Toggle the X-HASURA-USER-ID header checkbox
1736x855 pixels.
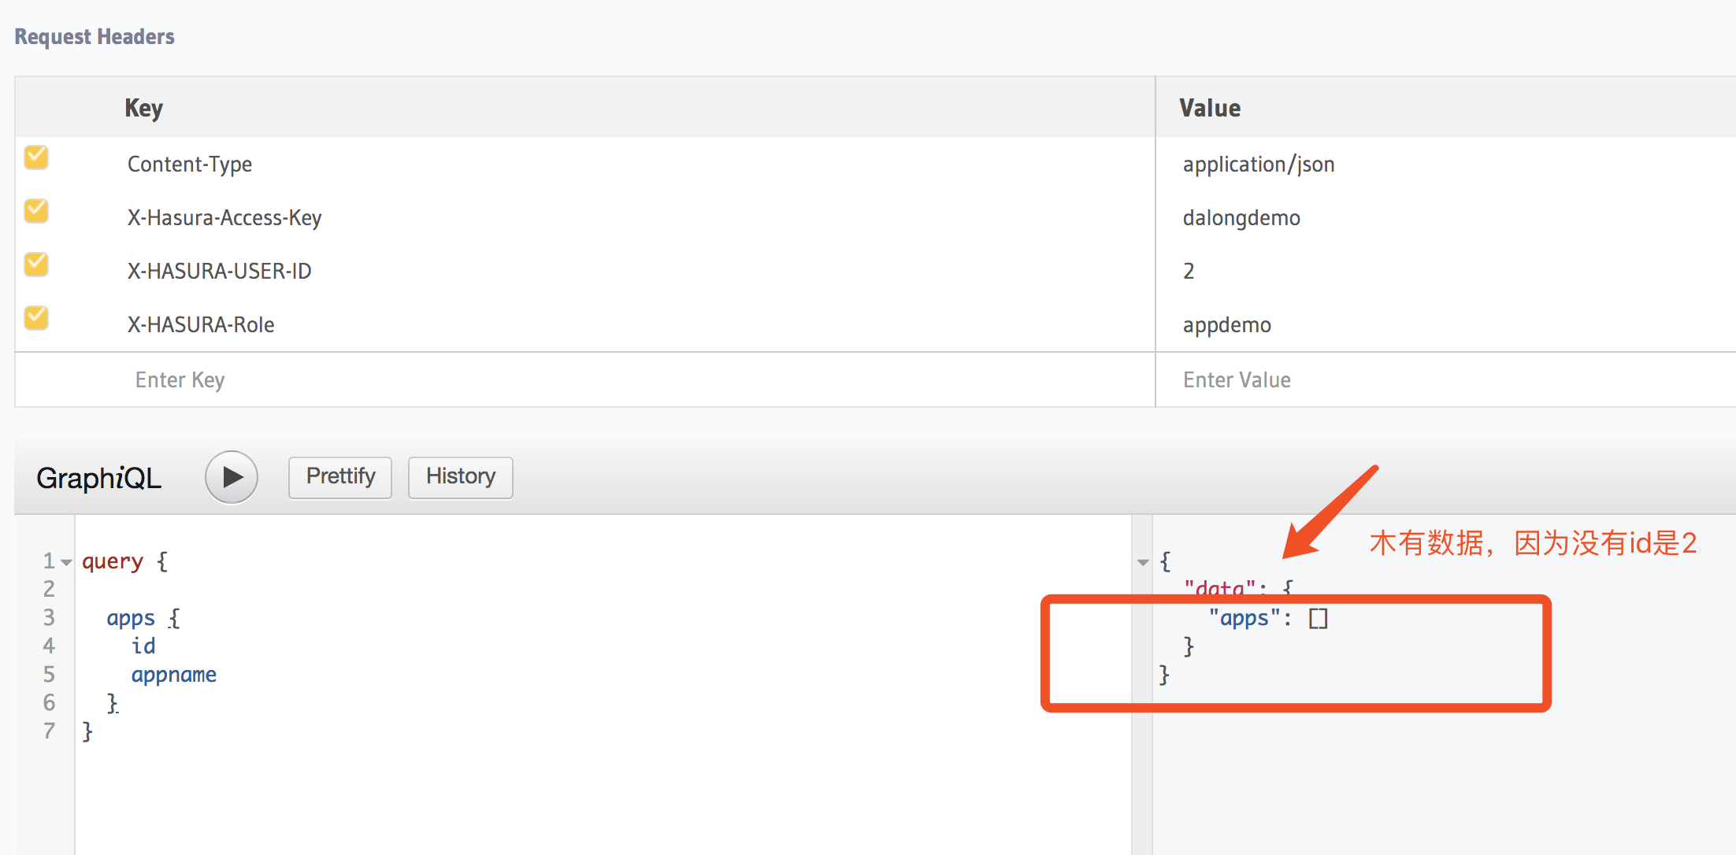(x=35, y=267)
